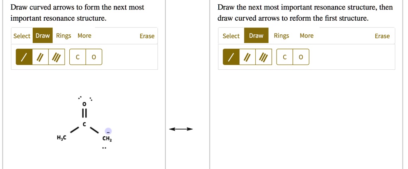
Task: Choose oxygen atom button in right panel
Action: [x=301, y=57]
